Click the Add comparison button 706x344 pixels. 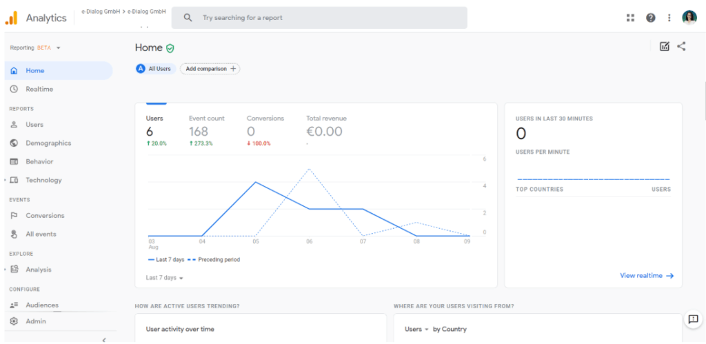pos(210,69)
